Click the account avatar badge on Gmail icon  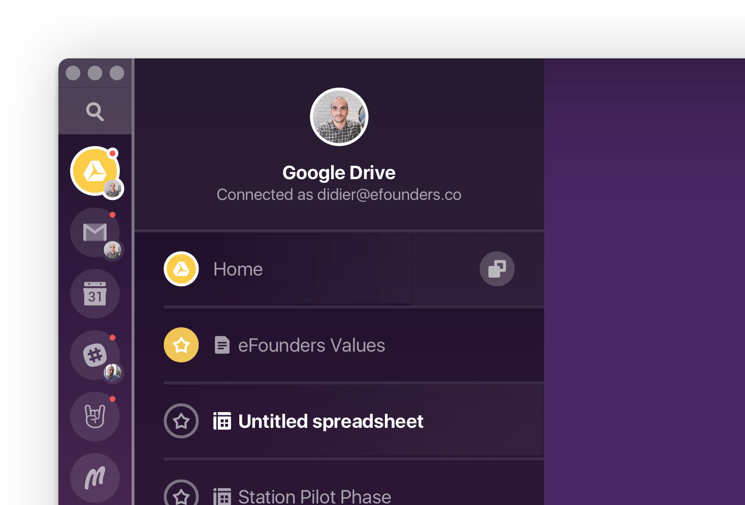(x=113, y=250)
